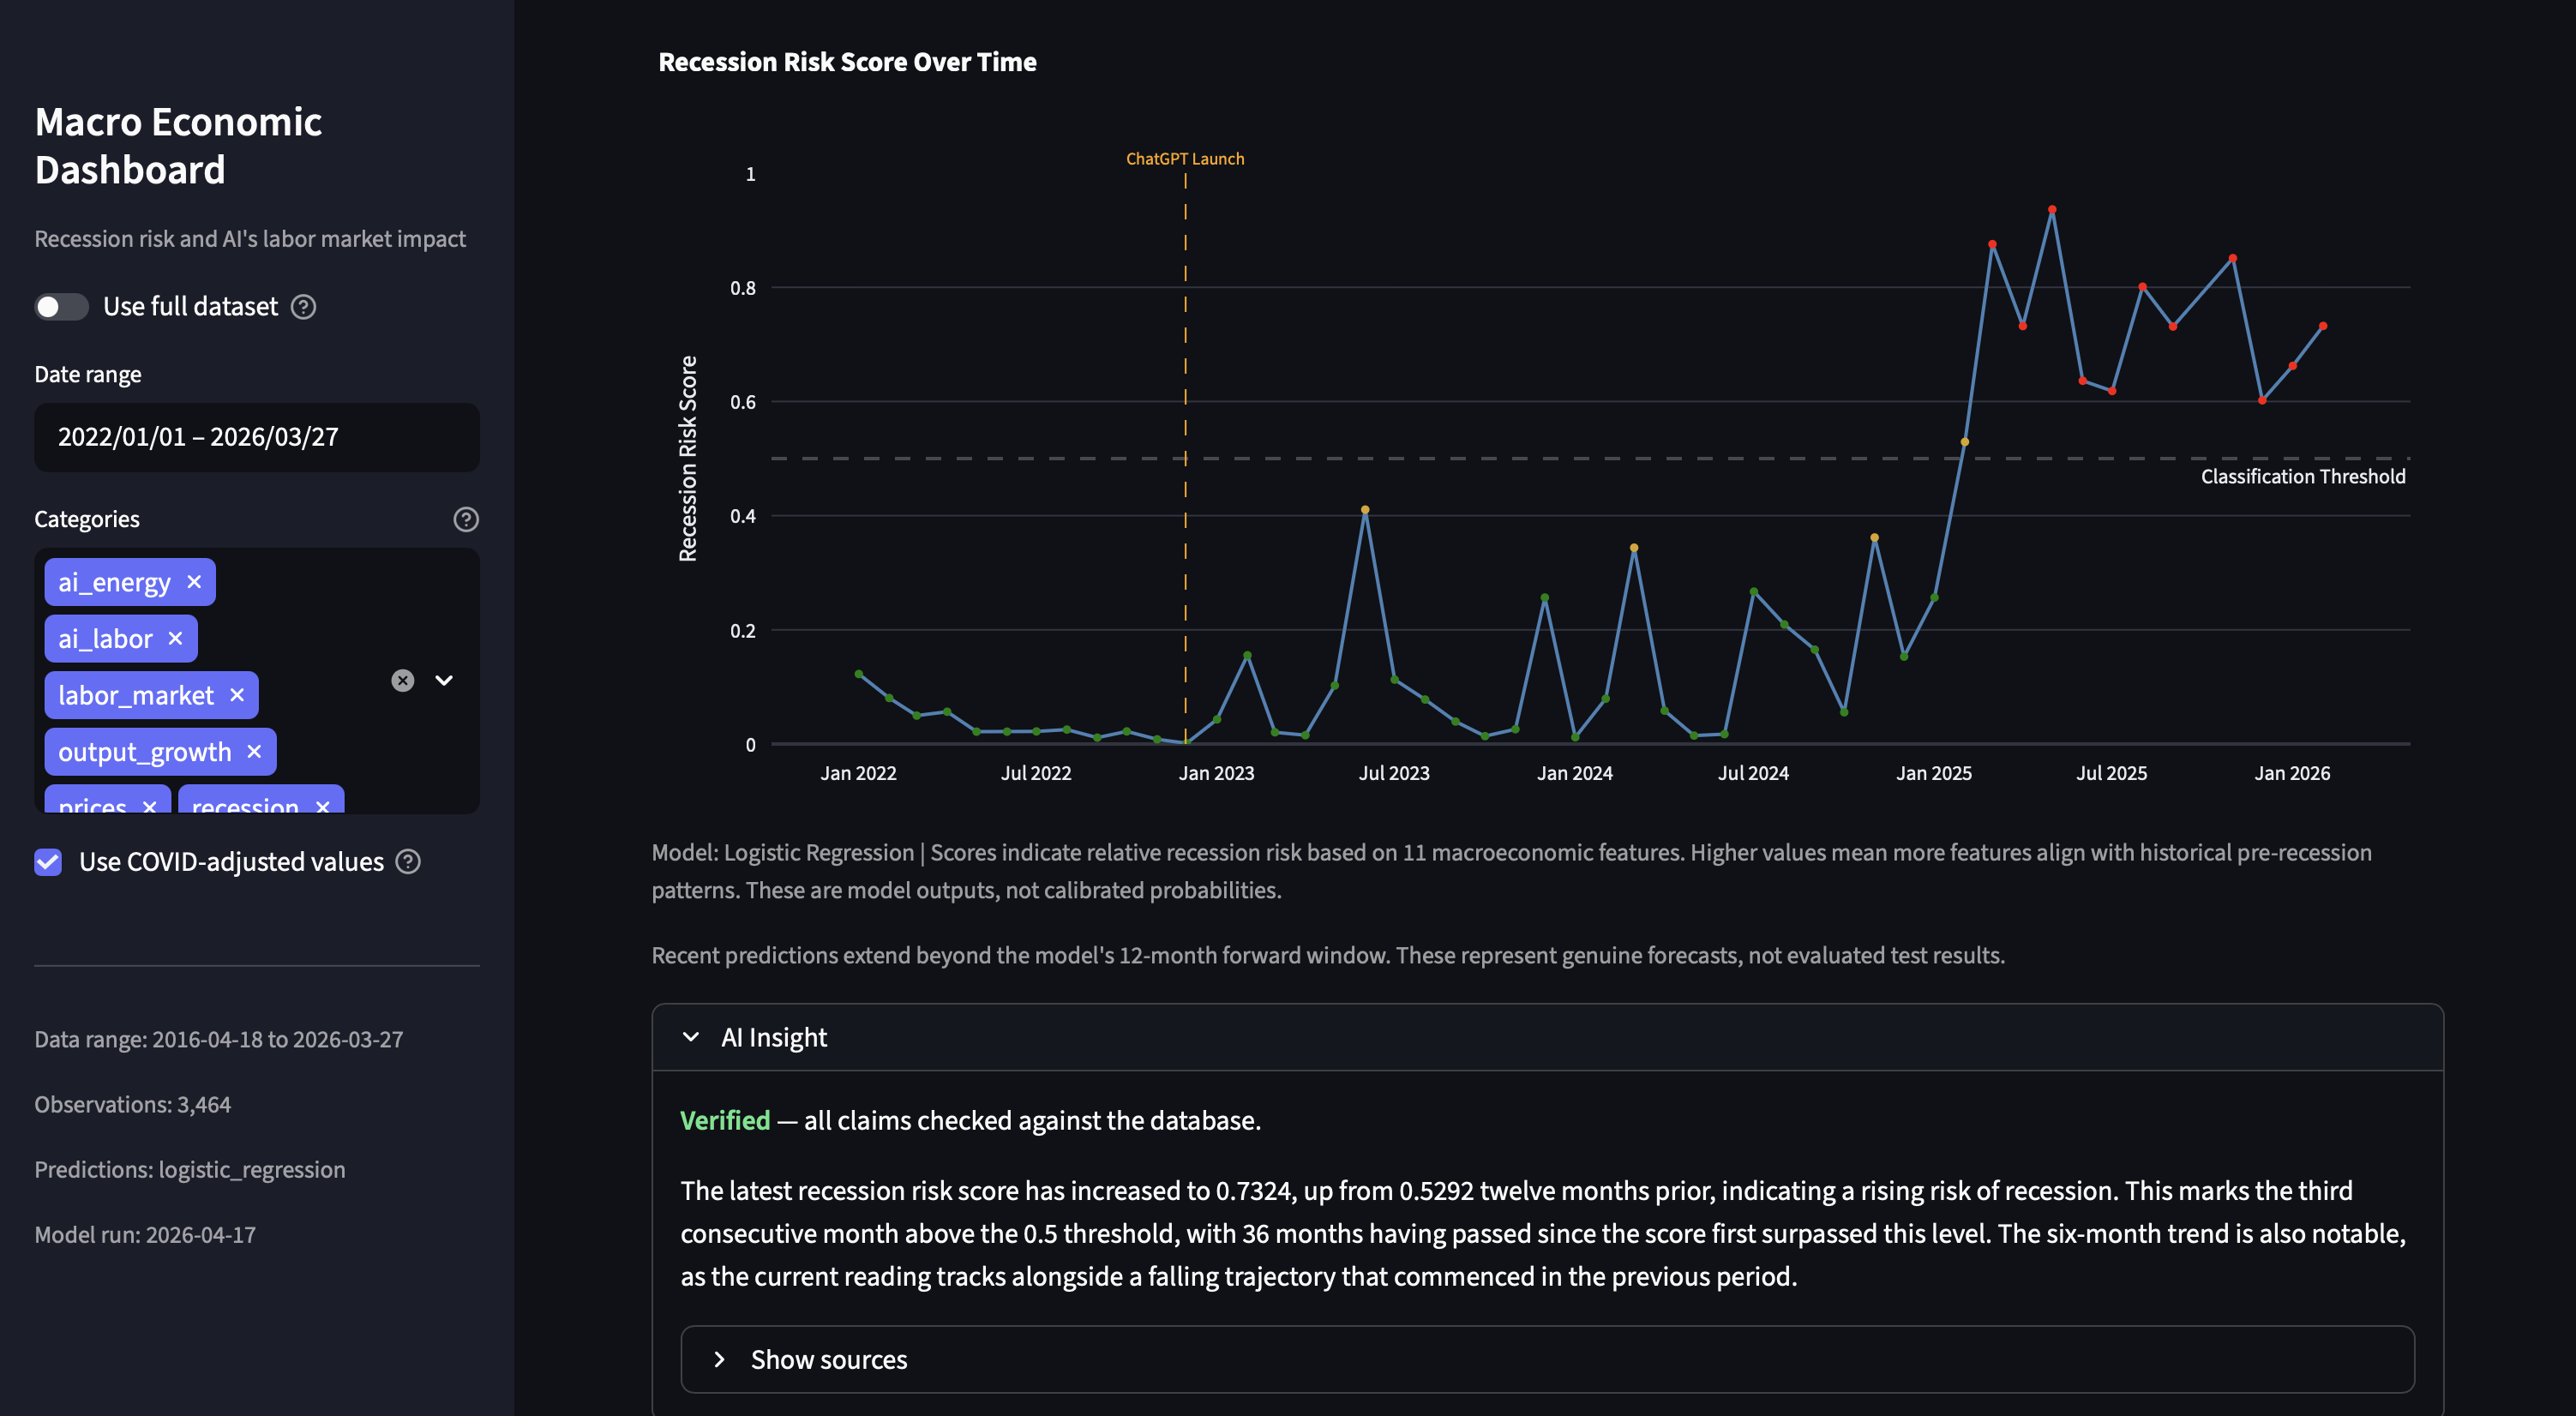Remove the output_growth category tag

[254, 751]
